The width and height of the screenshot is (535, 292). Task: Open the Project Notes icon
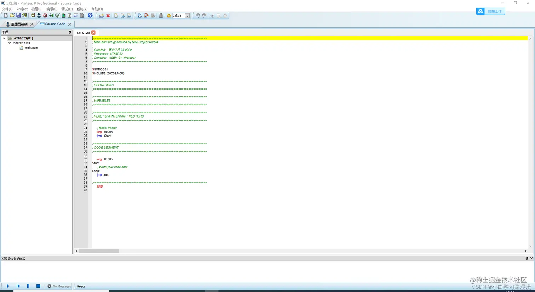(82, 16)
